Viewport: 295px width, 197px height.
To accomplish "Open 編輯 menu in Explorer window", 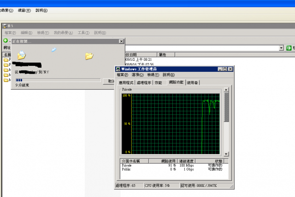I will click(x=26, y=33).
